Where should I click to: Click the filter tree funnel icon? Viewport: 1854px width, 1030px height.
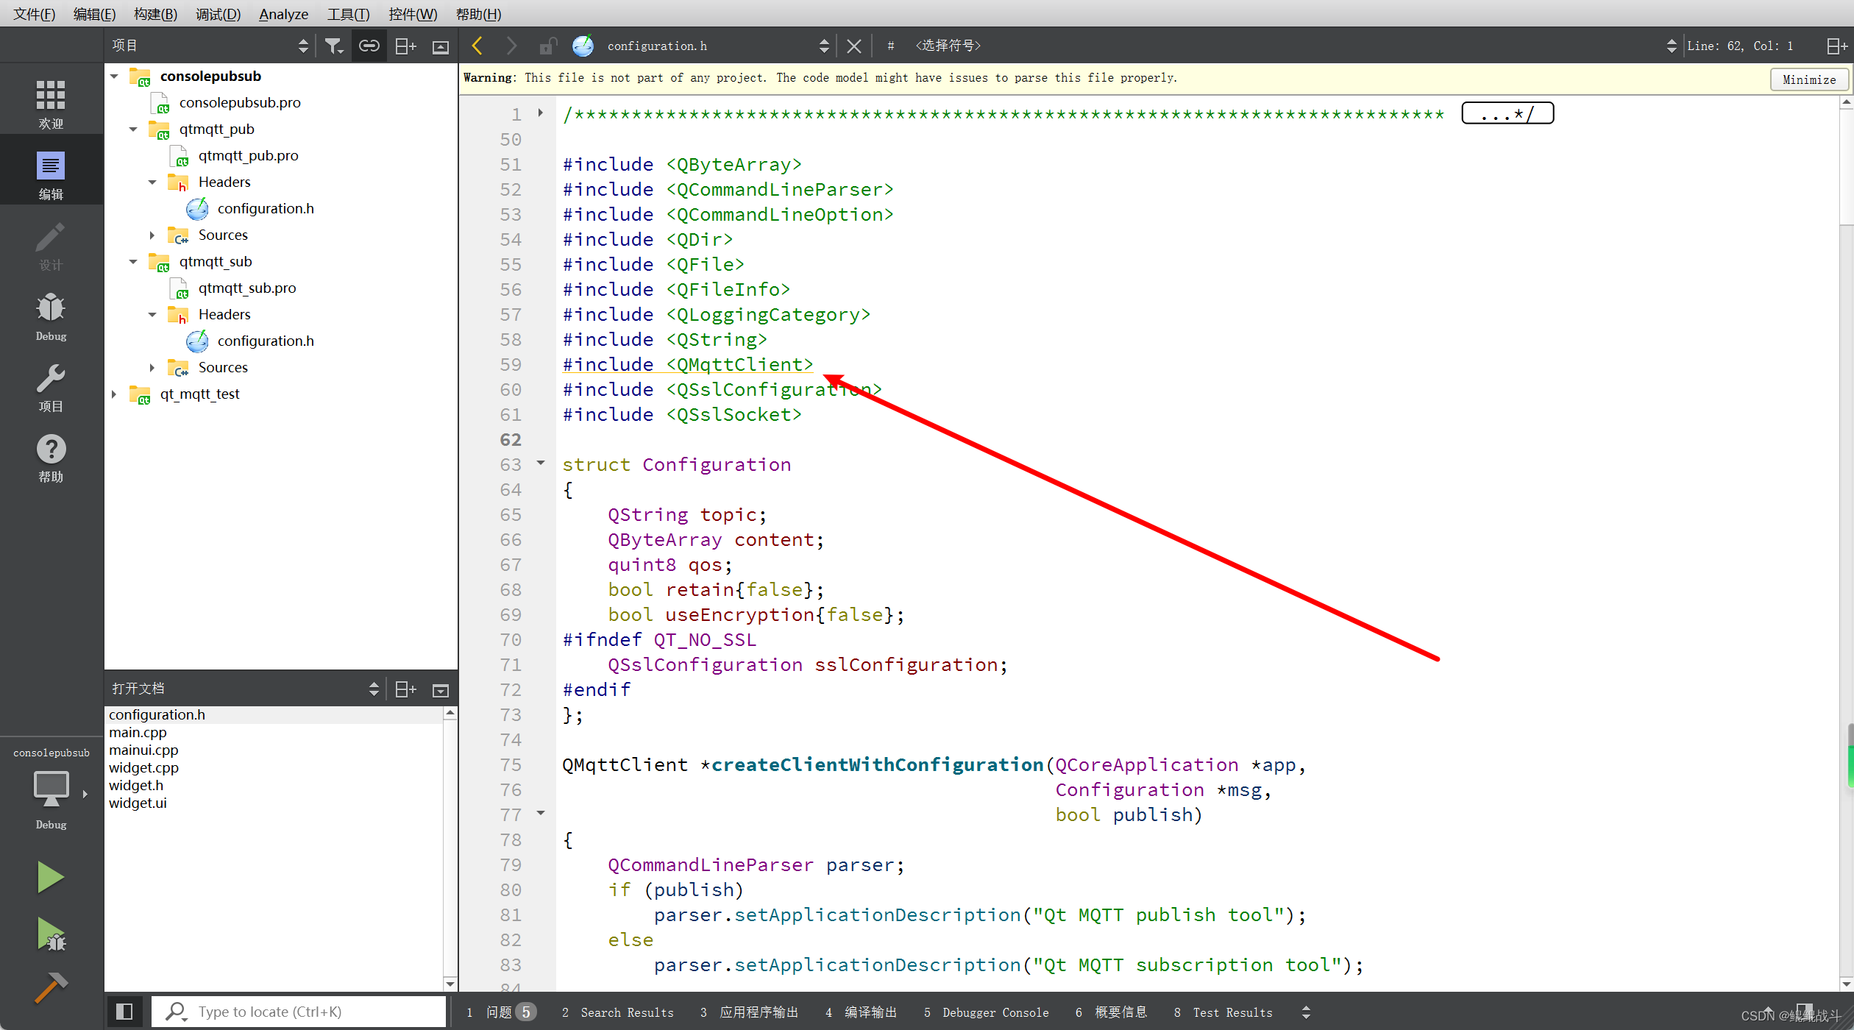tap(334, 46)
